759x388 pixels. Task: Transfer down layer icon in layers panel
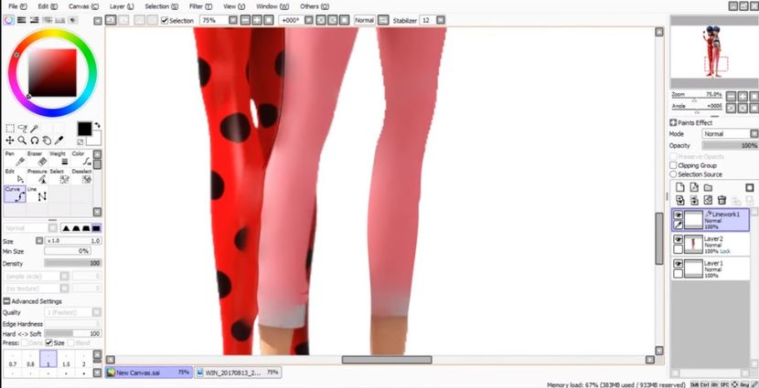click(x=680, y=200)
